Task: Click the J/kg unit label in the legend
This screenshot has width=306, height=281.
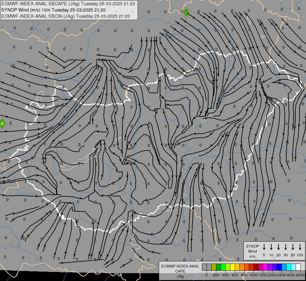Action: pos(180,276)
